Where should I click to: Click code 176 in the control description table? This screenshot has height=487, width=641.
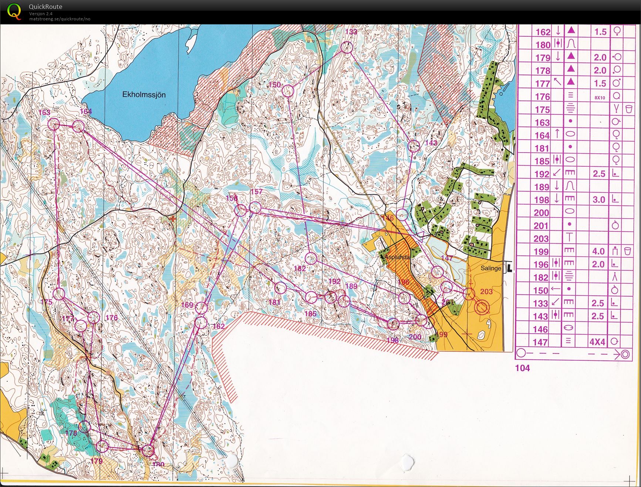point(543,97)
